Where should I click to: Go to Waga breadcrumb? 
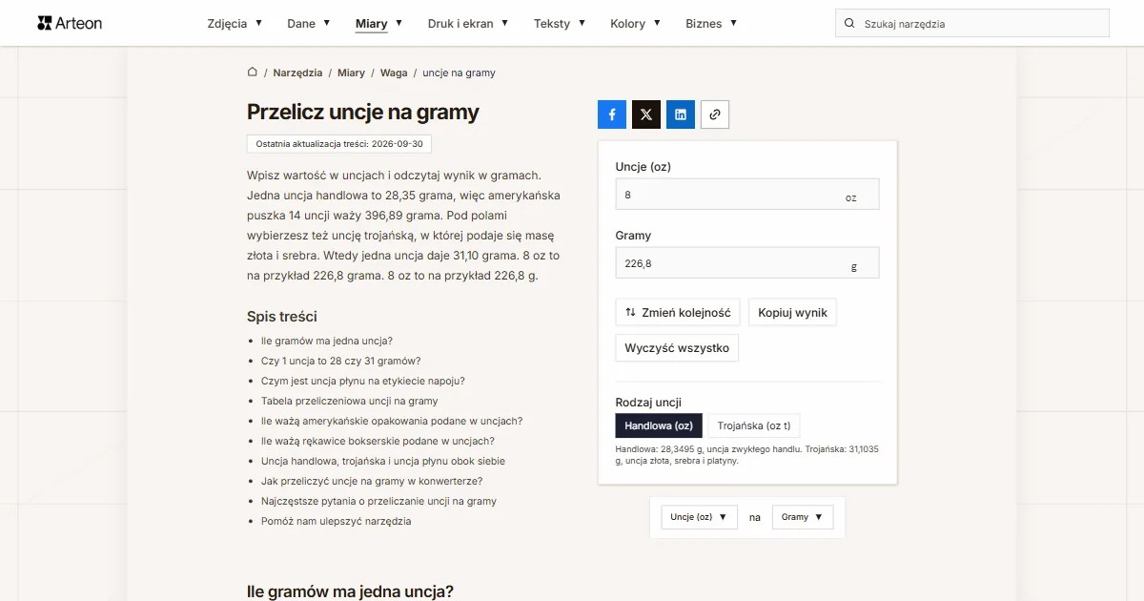click(x=394, y=73)
